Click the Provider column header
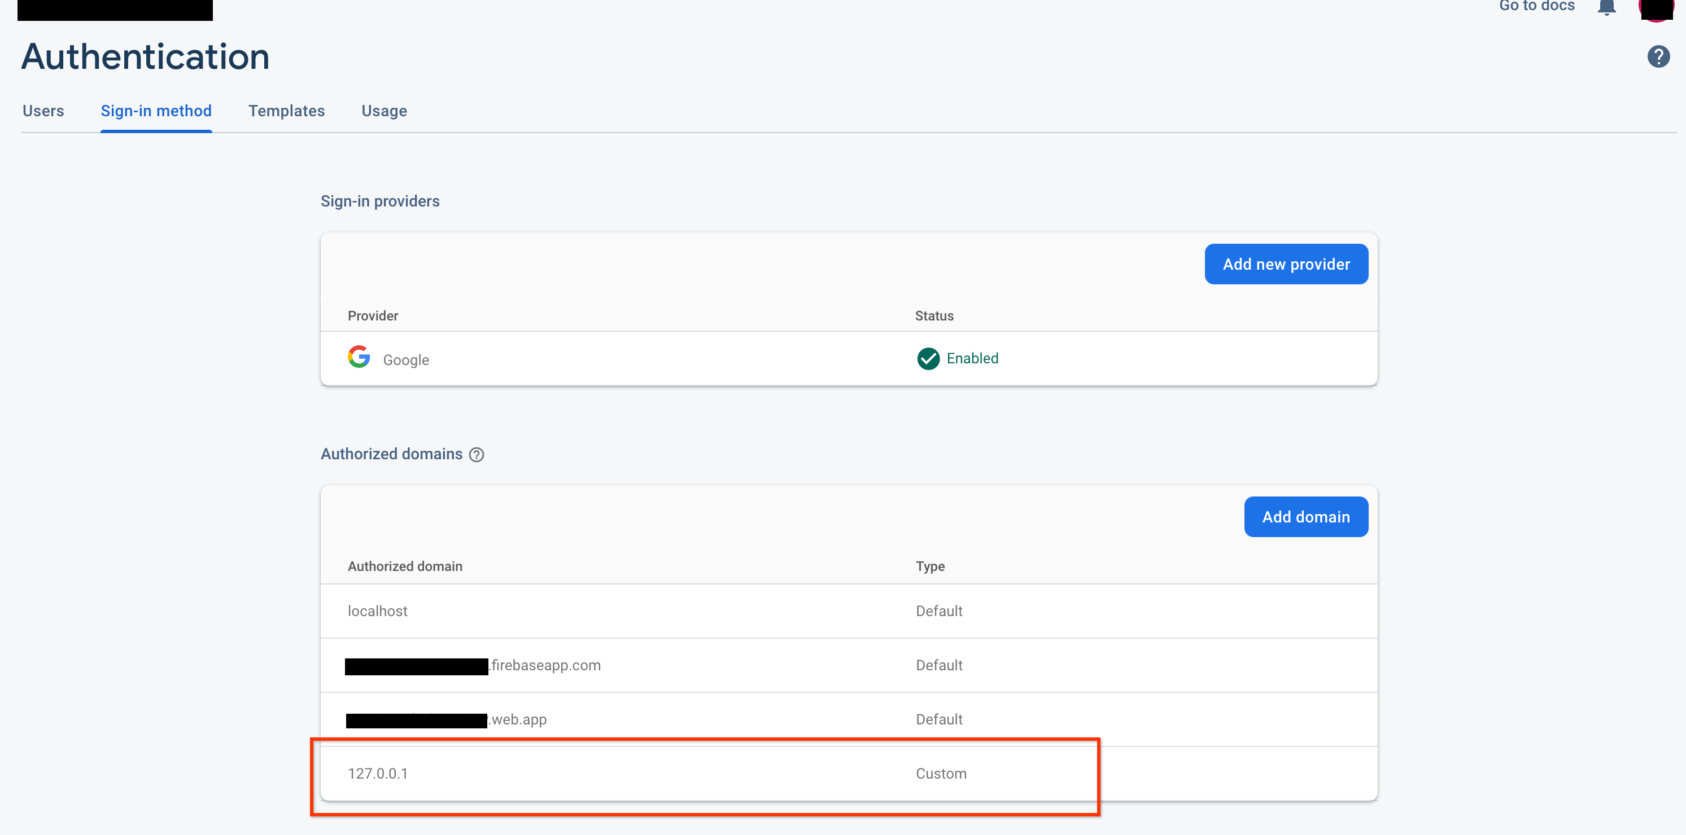This screenshot has height=835, width=1686. click(373, 316)
